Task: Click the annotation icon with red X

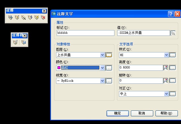Action: point(43,17)
